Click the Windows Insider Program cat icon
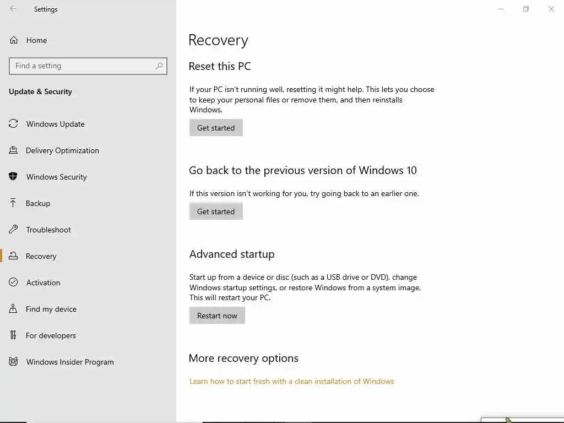 coord(13,362)
